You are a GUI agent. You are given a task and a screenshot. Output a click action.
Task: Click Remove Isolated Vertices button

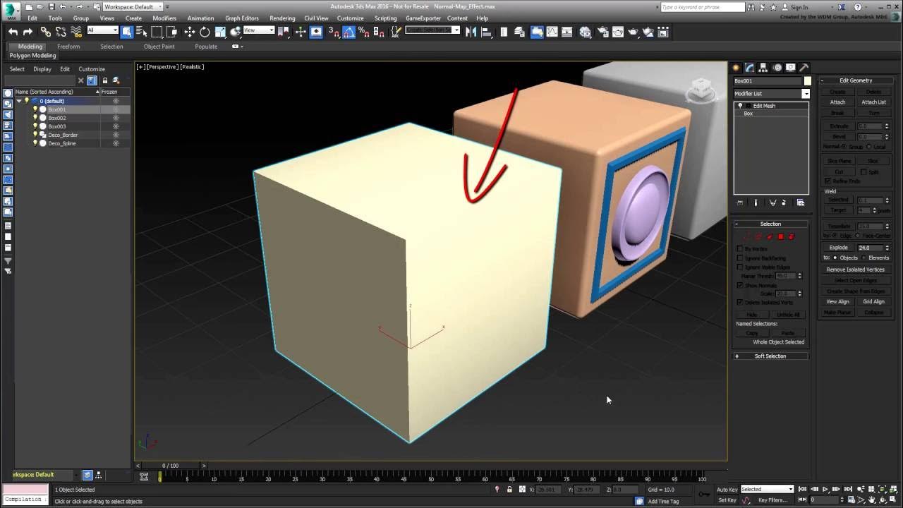pos(856,270)
